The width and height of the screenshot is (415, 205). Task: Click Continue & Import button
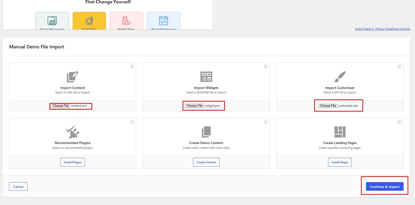coord(385,187)
